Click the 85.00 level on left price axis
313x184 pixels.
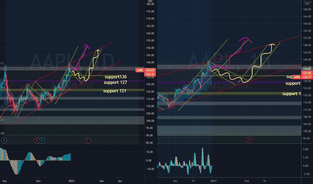150,143
